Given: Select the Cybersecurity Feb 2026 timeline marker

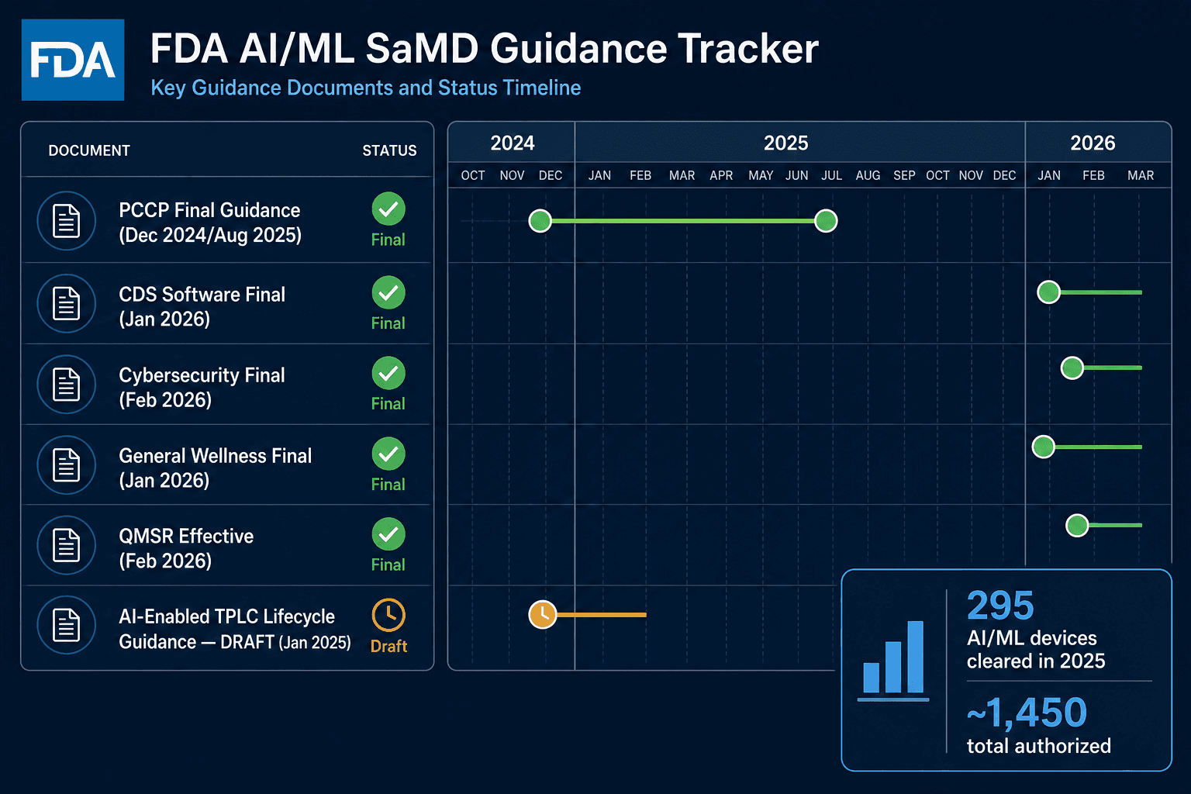Looking at the screenshot, I should tap(1072, 368).
